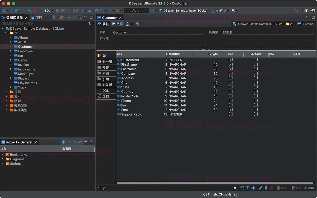Screen dimensions: 317x198
Task: Open the search magnifier icon at bottom left toolbar
Action: pyautogui.click(x=235, y=188)
